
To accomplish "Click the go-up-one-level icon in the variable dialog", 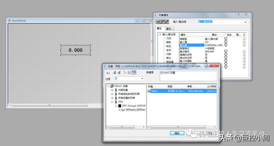I will (x=108, y=72).
